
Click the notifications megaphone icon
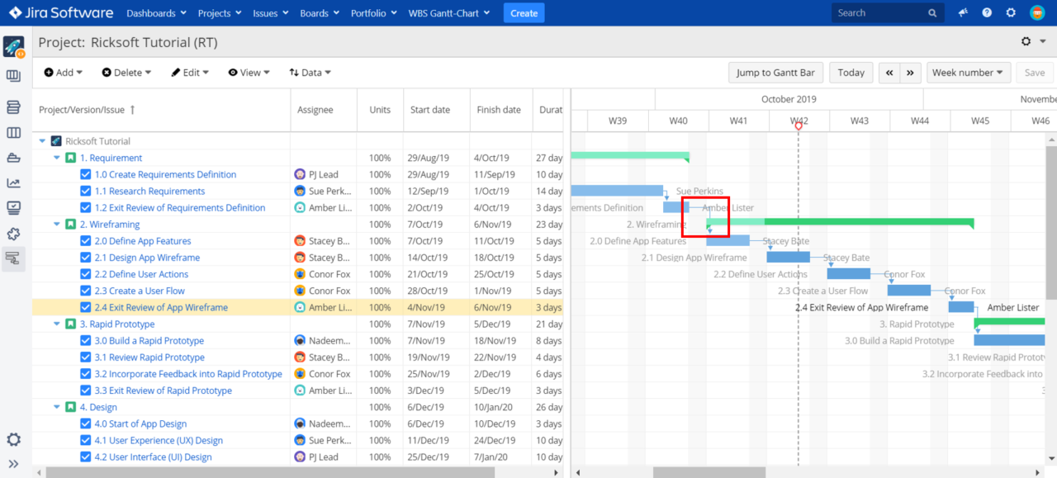(x=963, y=13)
